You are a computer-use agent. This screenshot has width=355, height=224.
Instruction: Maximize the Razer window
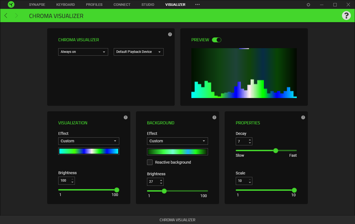335,5
